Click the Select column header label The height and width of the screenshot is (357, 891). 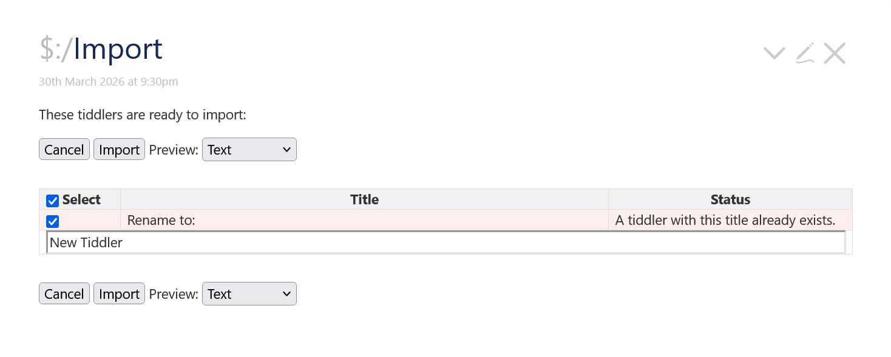click(81, 199)
